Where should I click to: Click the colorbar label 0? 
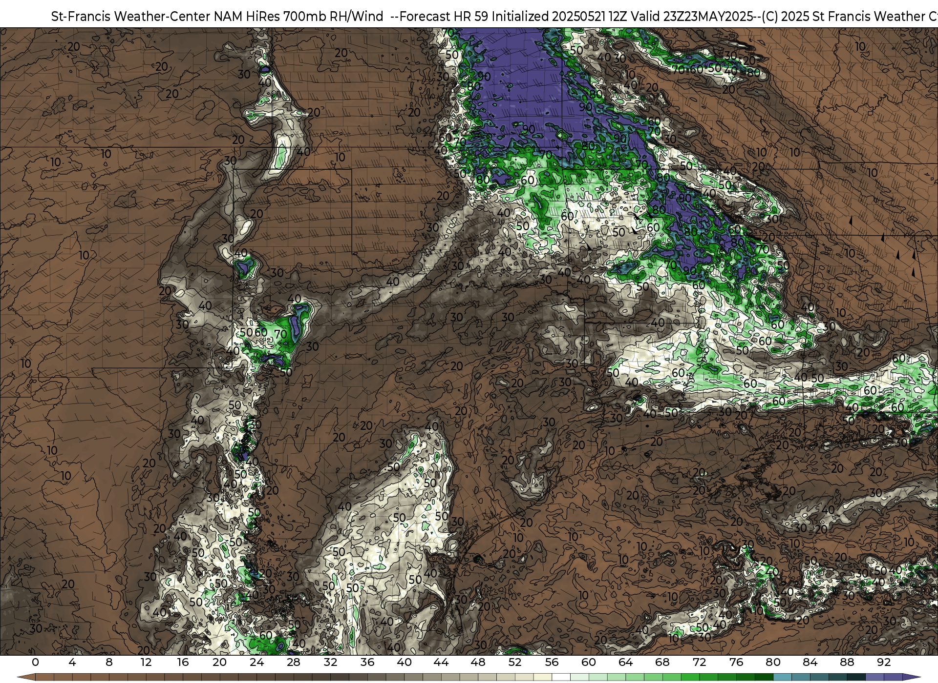coord(35,663)
